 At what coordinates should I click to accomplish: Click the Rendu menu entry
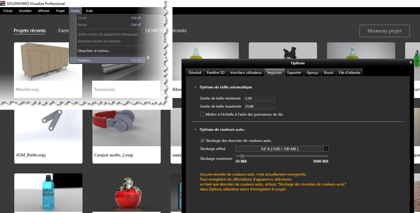point(107,25)
